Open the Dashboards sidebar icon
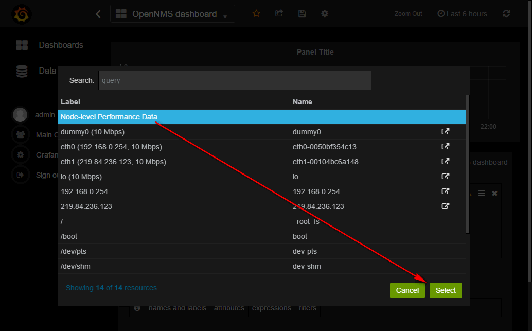 pos(22,45)
